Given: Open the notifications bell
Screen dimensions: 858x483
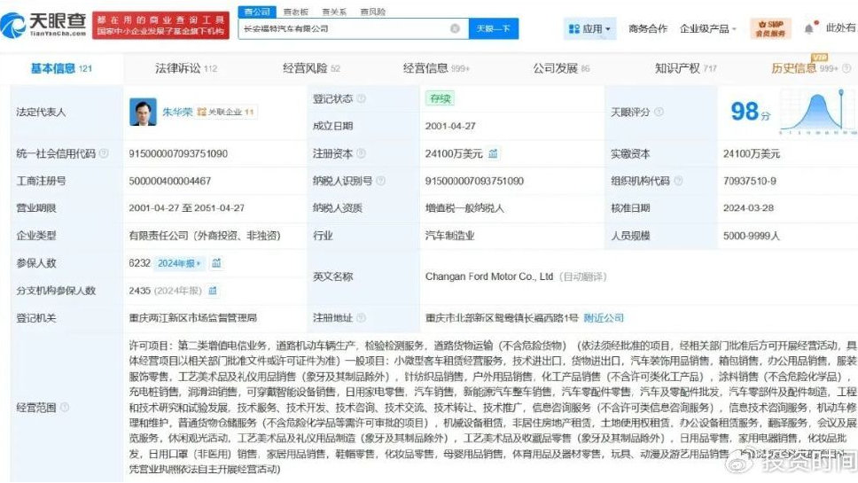Looking at the screenshot, I should (x=810, y=28).
